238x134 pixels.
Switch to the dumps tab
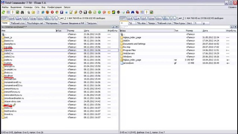coord(151,23)
